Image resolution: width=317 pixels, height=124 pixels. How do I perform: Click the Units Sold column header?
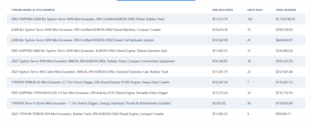(254, 10)
